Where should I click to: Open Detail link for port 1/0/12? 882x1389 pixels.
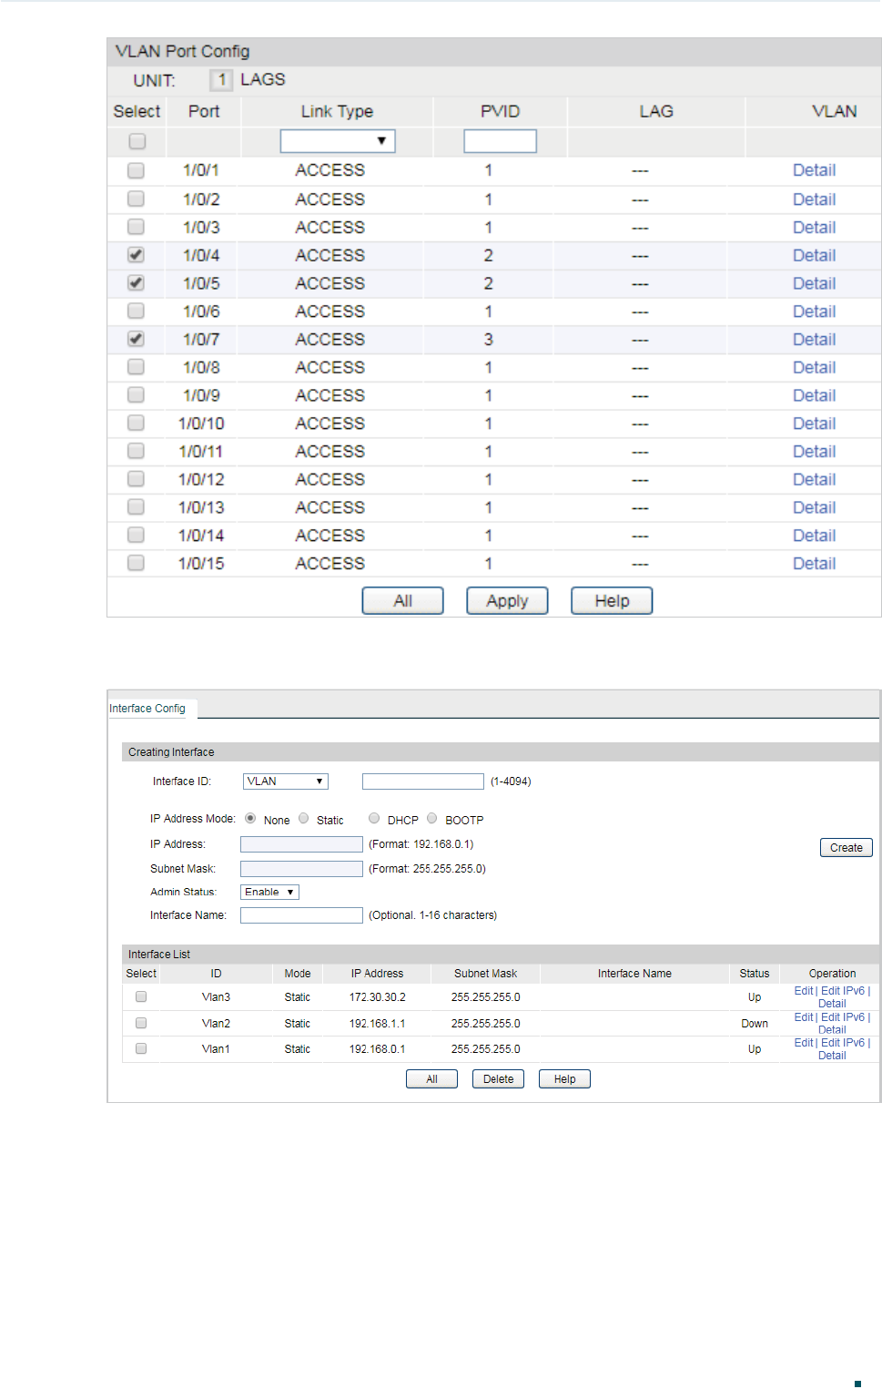(814, 479)
